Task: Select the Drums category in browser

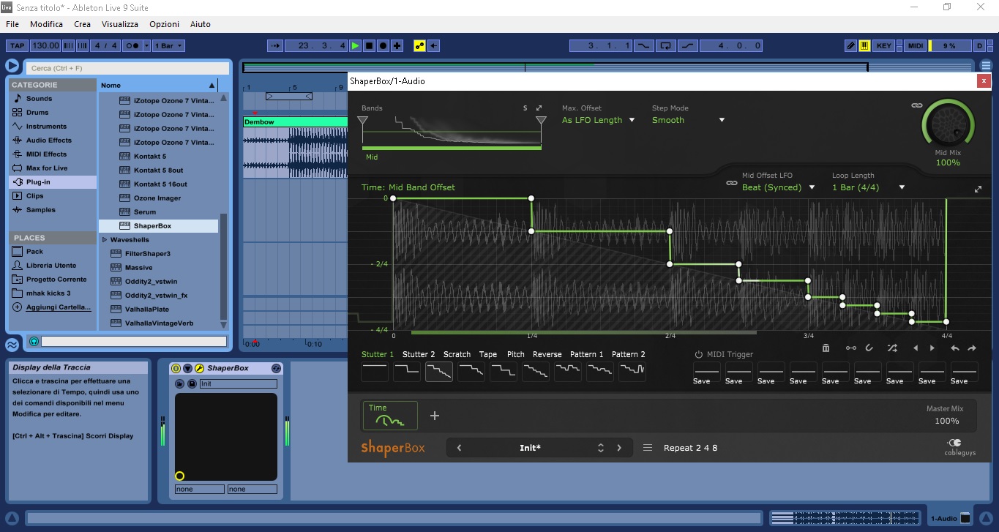Action: (x=53, y=113)
